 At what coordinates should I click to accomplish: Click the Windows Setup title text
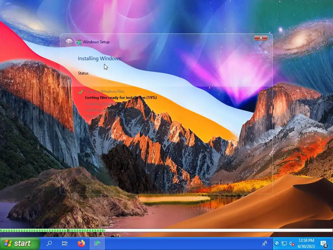pyautogui.click(x=96, y=42)
